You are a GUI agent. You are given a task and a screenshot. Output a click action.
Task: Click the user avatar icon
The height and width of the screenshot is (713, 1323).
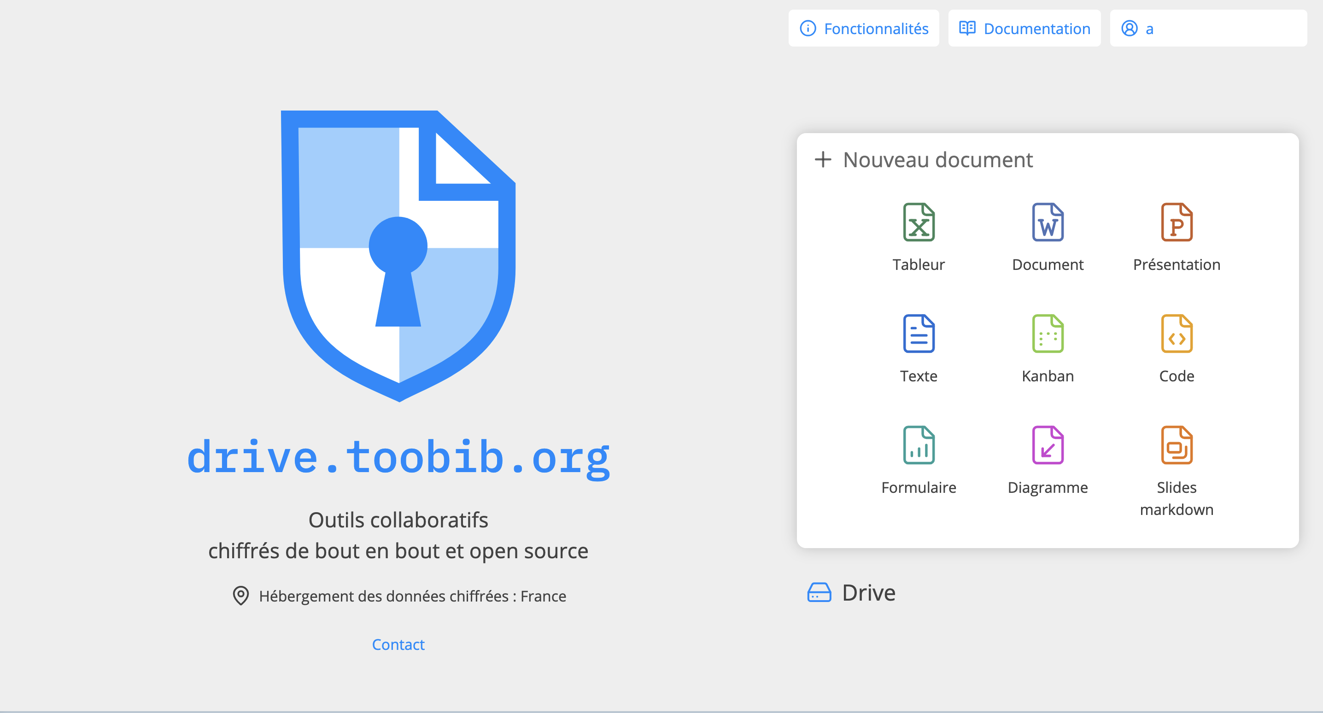pos(1129,29)
